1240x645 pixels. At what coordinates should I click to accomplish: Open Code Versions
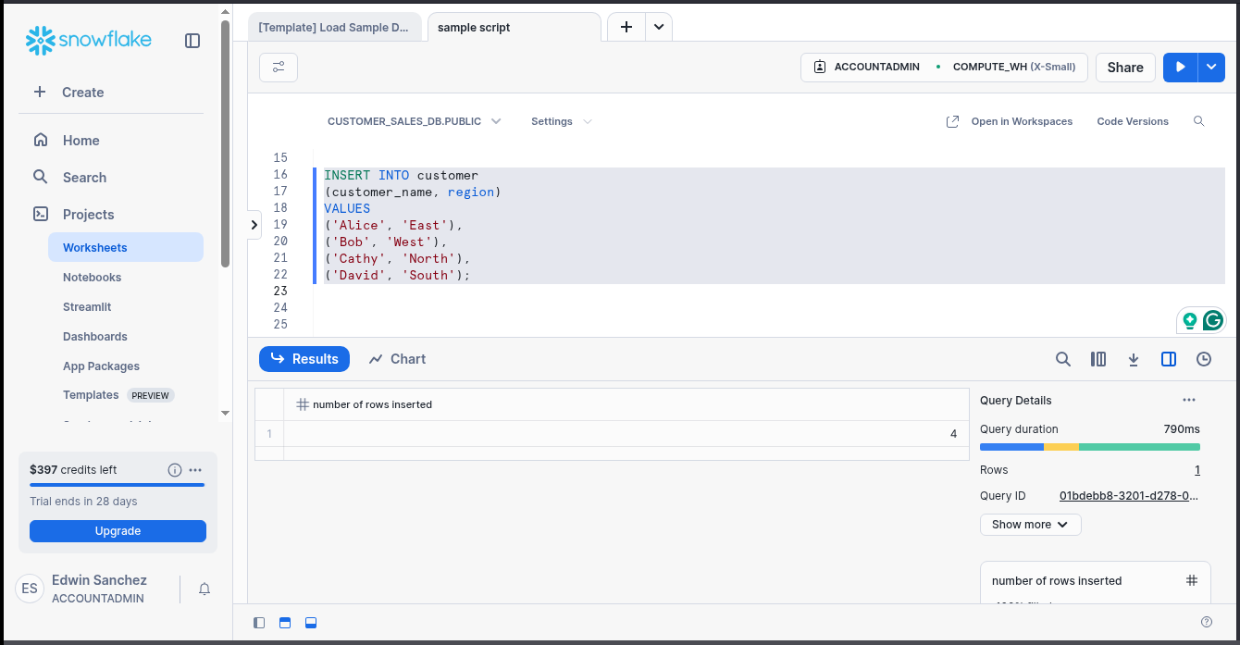(x=1132, y=121)
